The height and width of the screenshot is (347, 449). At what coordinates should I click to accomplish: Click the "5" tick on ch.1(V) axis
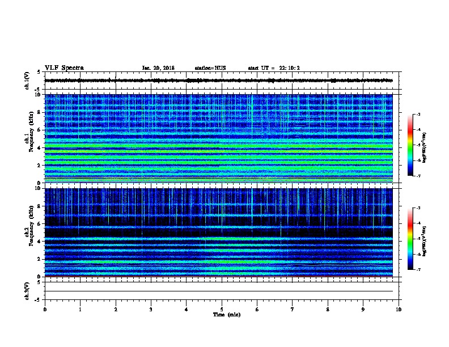pos(39,72)
